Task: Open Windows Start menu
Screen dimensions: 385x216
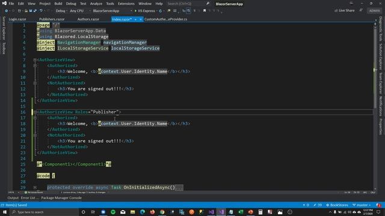Action: pyautogui.click(x=5, y=212)
